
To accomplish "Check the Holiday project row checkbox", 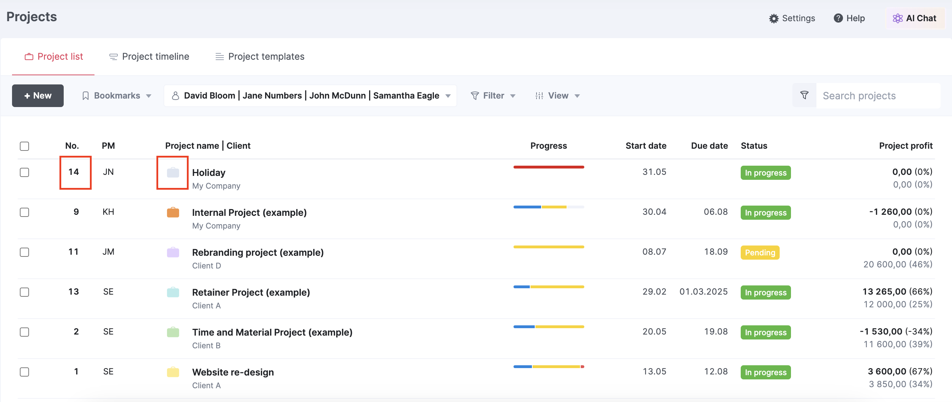I will (24, 172).
